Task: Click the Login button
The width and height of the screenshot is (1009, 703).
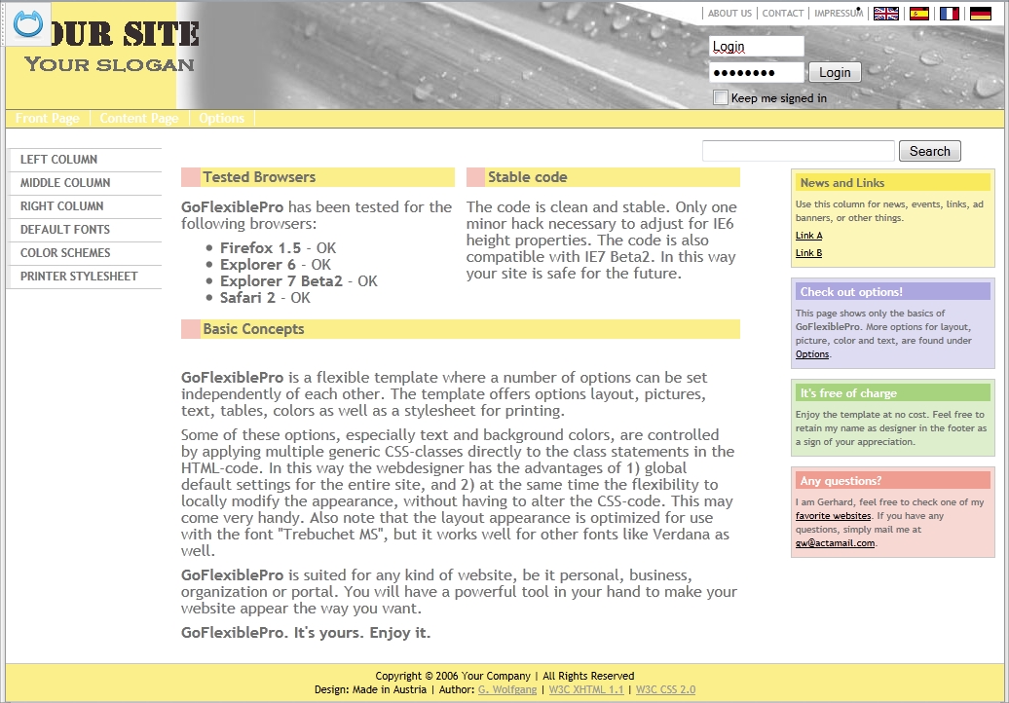Action: tap(835, 72)
